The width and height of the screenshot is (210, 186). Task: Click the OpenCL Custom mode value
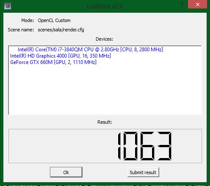tap(54, 20)
